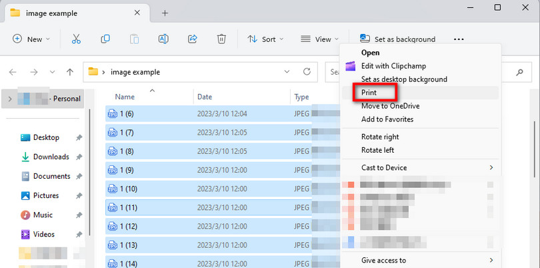The height and width of the screenshot is (268, 540).
Task: Click the Cut scissors icon in toolbar
Action: point(76,39)
